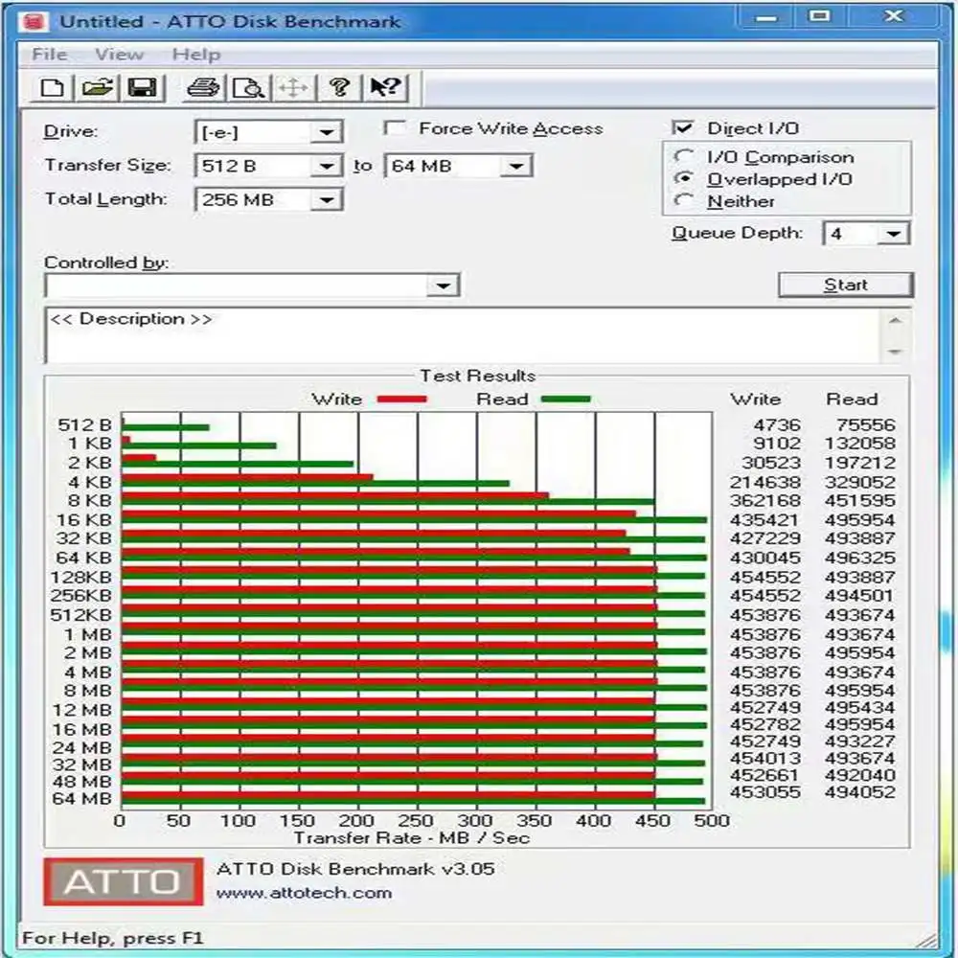Open a benchmark file via folder icon
Screen dimensions: 958x958
[98, 88]
